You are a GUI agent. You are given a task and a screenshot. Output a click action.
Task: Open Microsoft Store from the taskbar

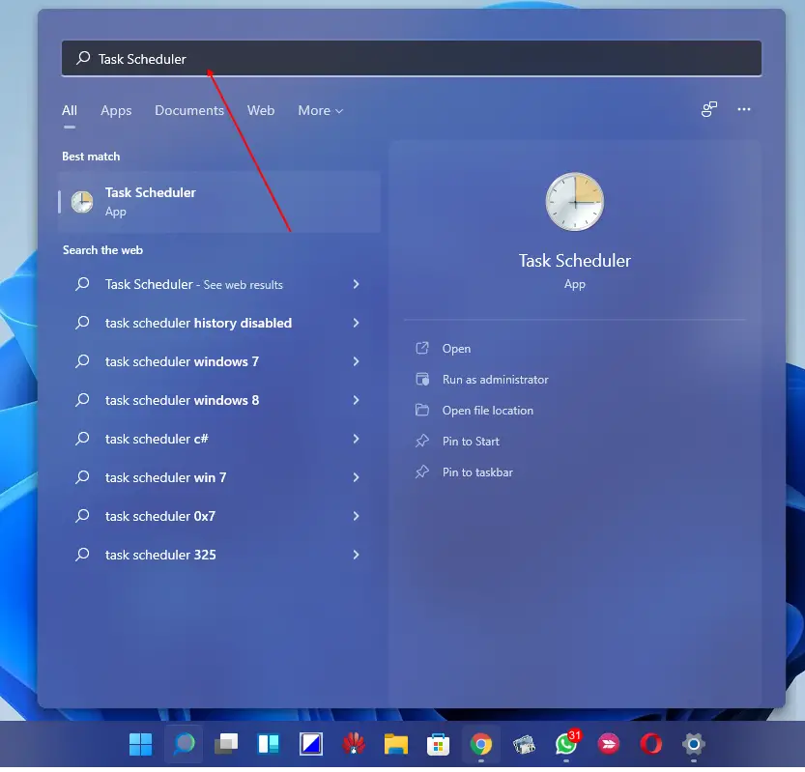click(x=438, y=744)
